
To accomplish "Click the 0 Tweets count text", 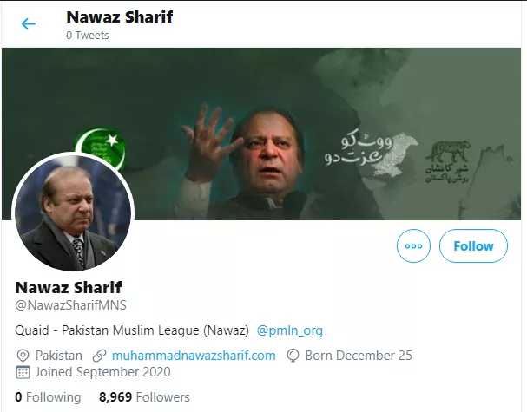I will [88, 36].
